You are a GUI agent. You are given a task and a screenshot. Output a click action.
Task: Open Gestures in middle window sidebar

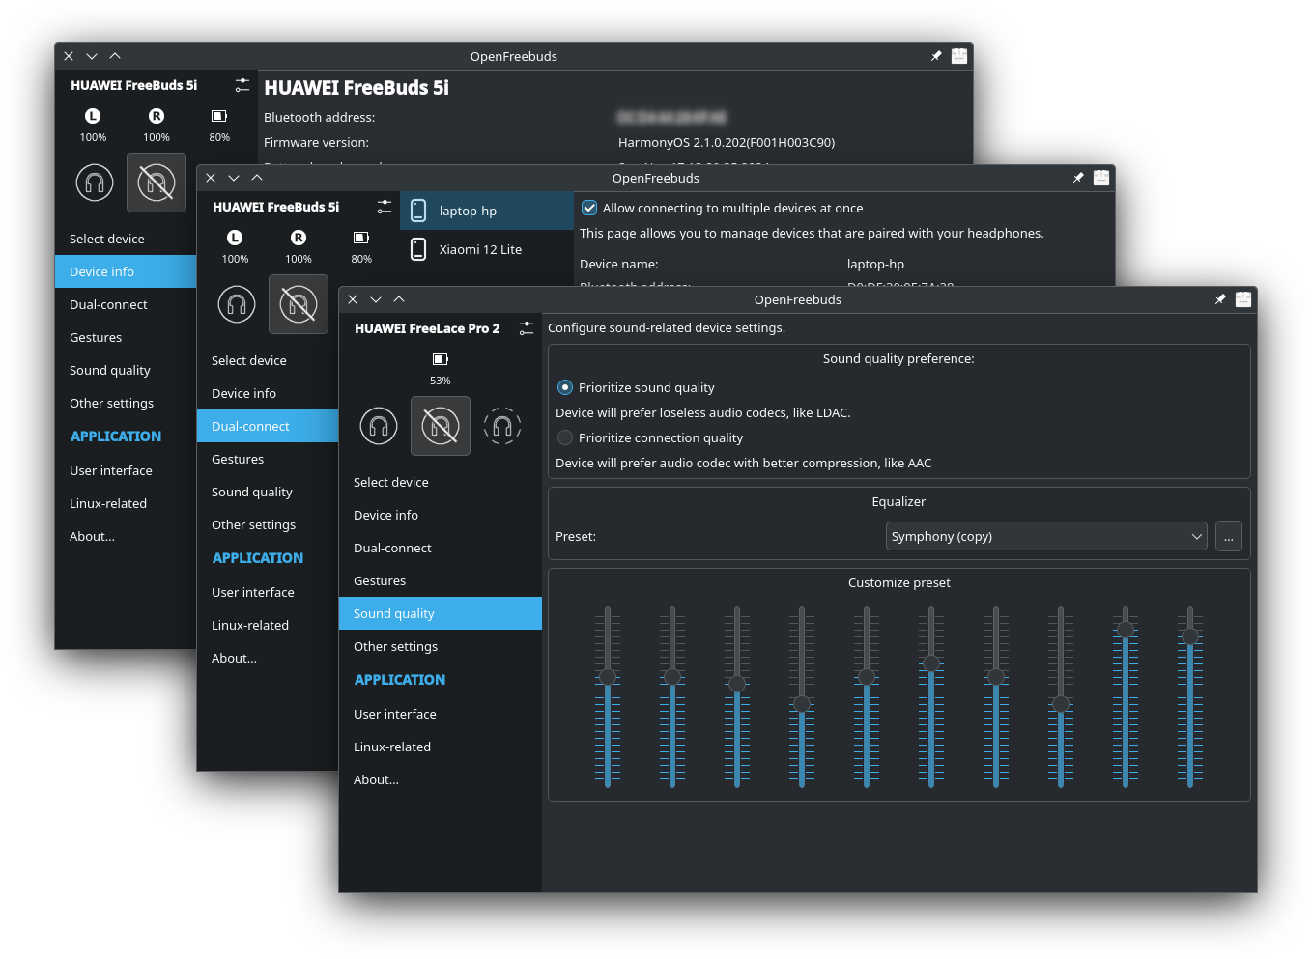click(x=268, y=459)
